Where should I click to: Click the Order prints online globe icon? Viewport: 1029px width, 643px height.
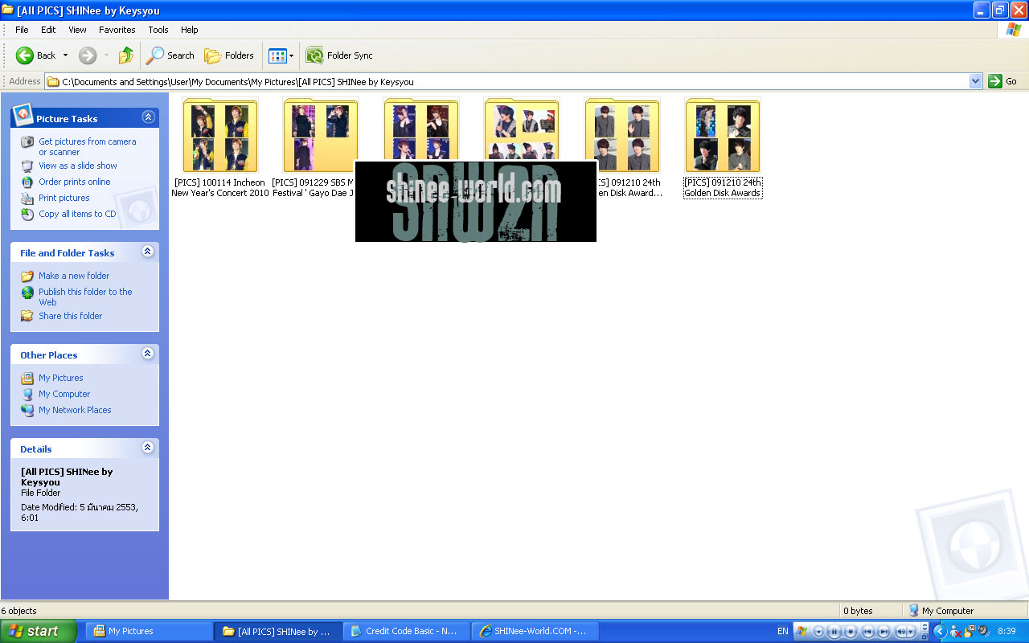[27, 182]
